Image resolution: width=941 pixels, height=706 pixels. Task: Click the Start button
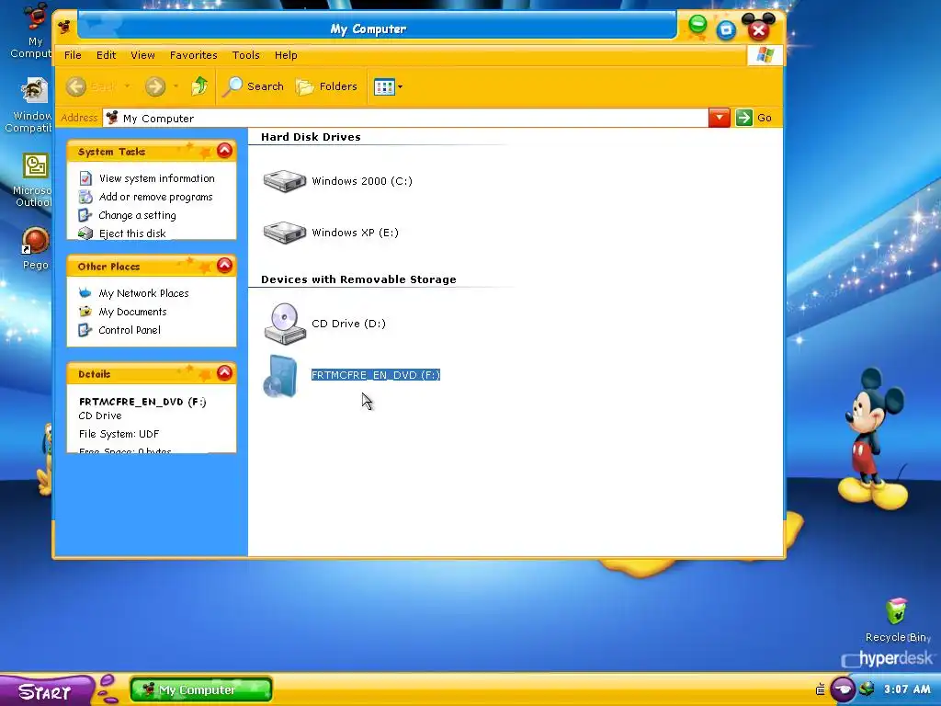point(45,691)
